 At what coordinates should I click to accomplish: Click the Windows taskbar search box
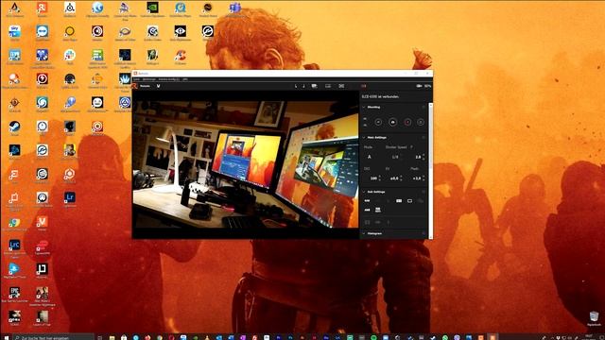point(53,337)
